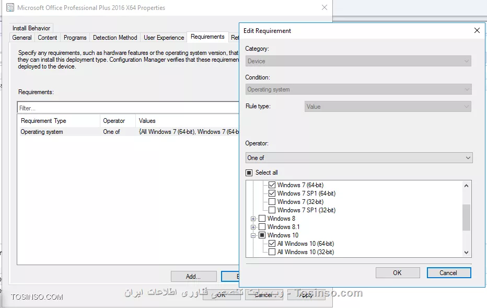Screen dimensions: 487x308
Task: Check the Windows 8.1 checkbox
Action: [x=262, y=227]
